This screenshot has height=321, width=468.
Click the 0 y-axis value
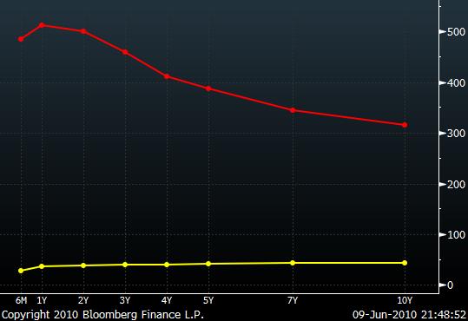point(450,285)
